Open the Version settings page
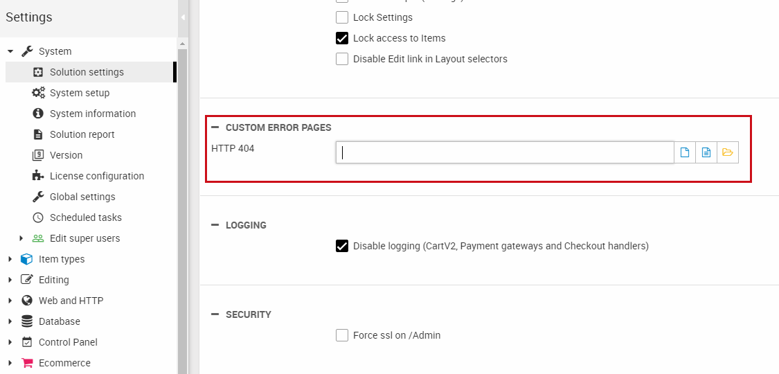779x374 pixels. tap(66, 155)
